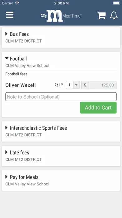Image resolution: width=122 pixels, height=218 pixels.
Task: Tap the Wi-Fi status icon
Action: click(x=17, y=3)
